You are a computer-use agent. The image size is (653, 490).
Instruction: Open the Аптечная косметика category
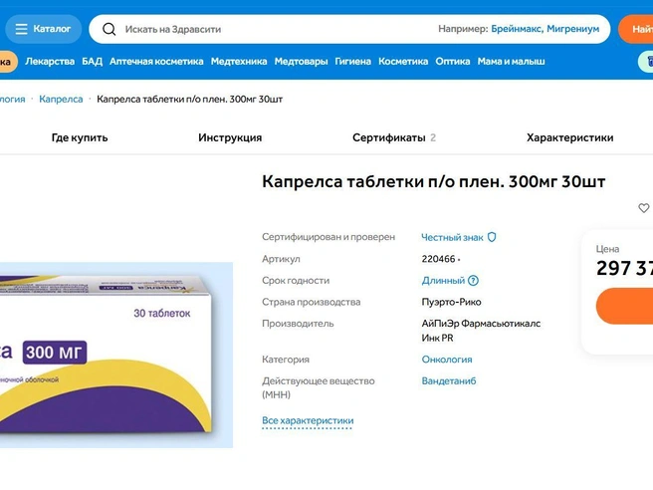pyautogui.click(x=156, y=62)
